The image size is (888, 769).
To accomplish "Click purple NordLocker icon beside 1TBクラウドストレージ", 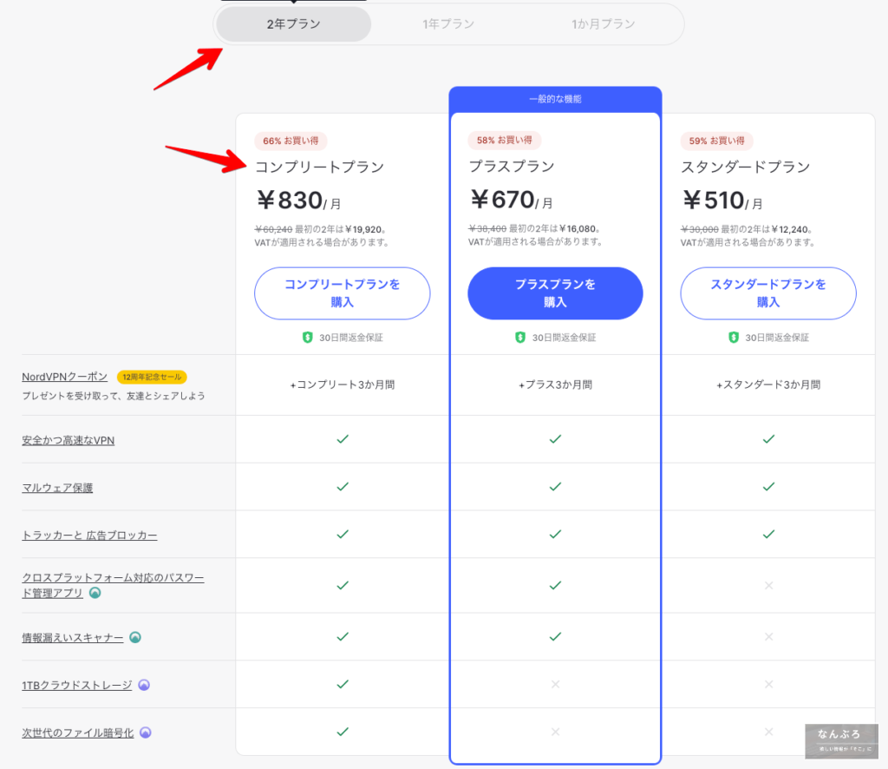I will [x=144, y=685].
